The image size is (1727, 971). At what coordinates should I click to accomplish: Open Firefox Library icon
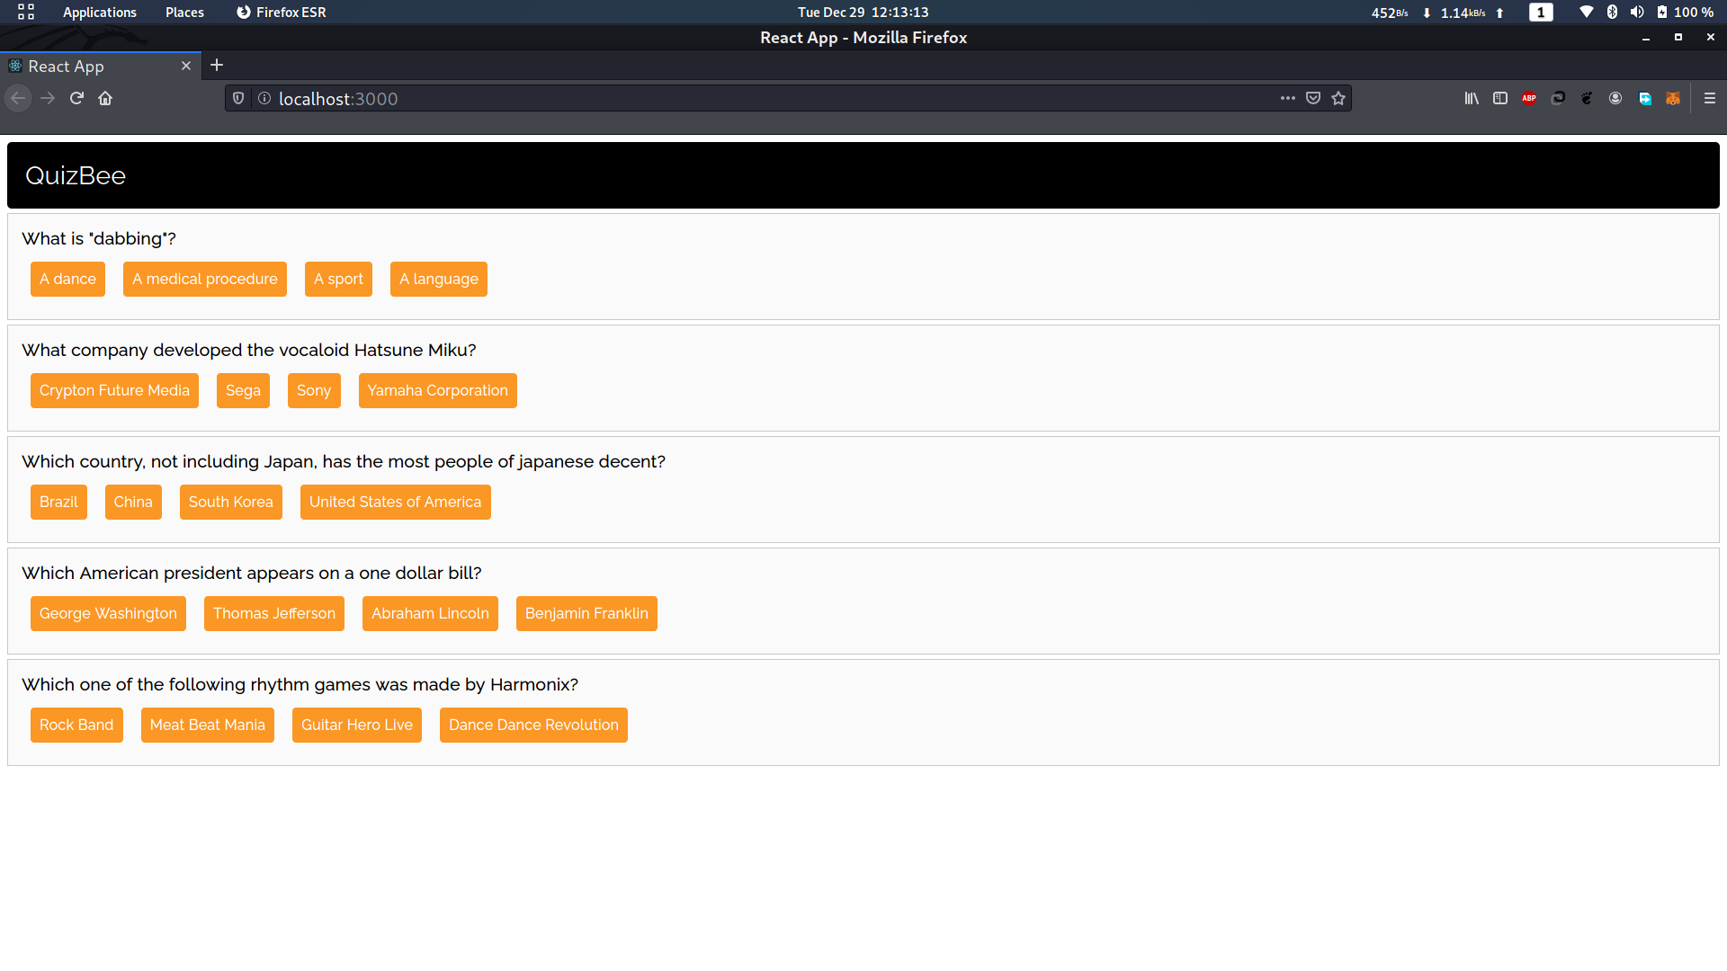[x=1472, y=99]
